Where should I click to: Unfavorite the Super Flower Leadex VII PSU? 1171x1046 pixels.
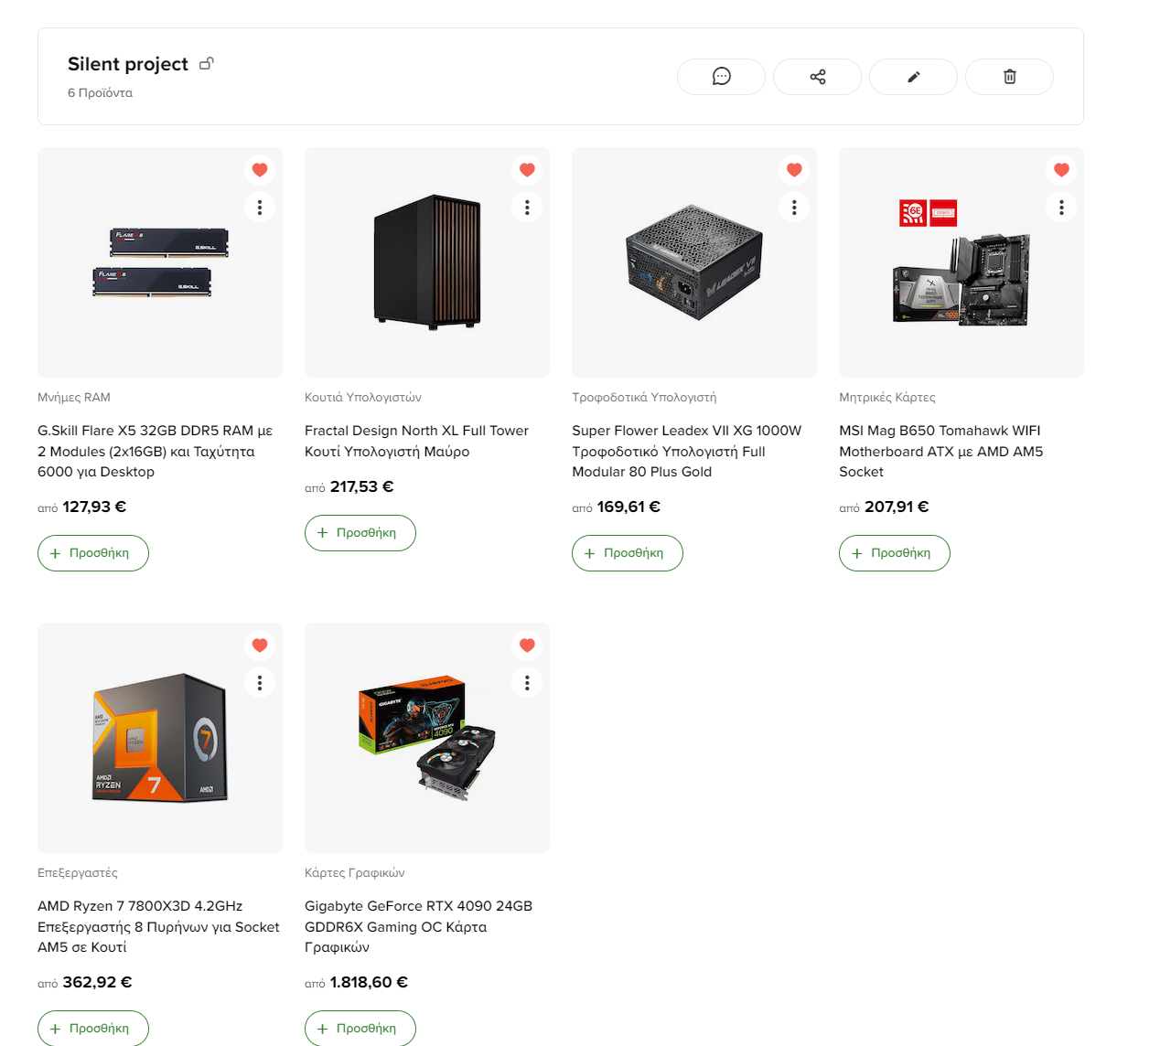[x=794, y=169]
